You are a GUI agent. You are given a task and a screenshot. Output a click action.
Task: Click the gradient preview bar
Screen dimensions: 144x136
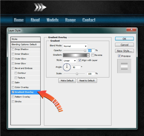(75, 55)
